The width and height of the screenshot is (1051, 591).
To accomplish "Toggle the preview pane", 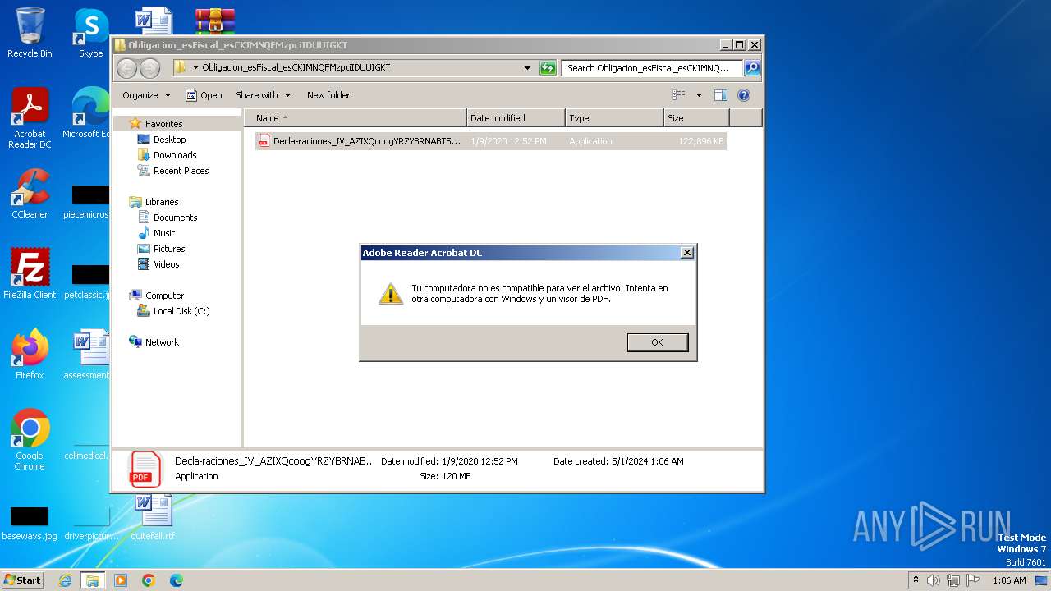I will click(721, 95).
